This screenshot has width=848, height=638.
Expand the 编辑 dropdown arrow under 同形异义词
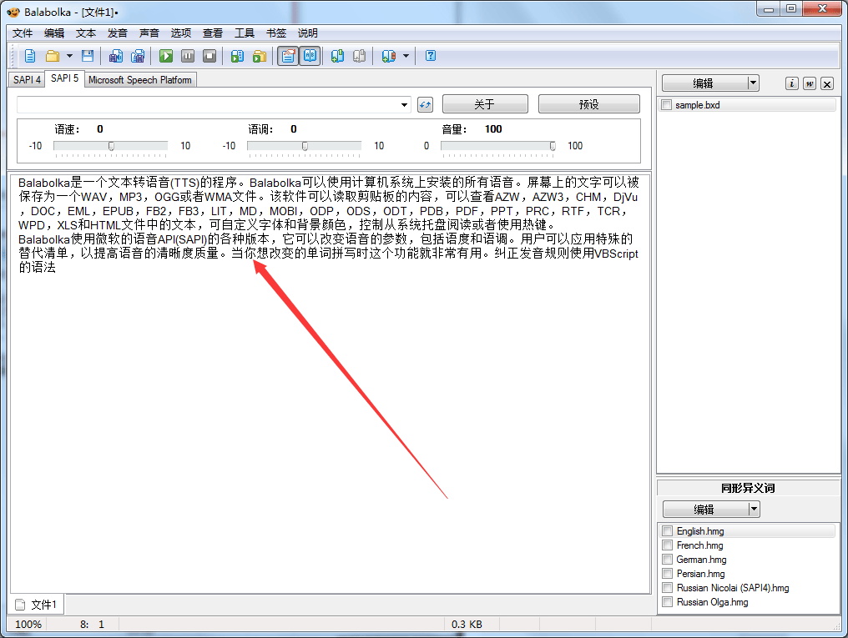[754, 509]
